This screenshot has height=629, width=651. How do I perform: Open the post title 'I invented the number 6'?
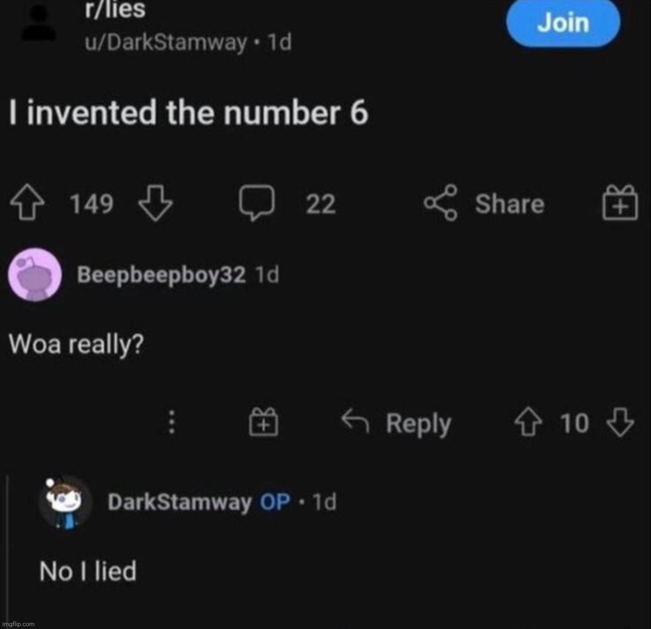(189, 114)
